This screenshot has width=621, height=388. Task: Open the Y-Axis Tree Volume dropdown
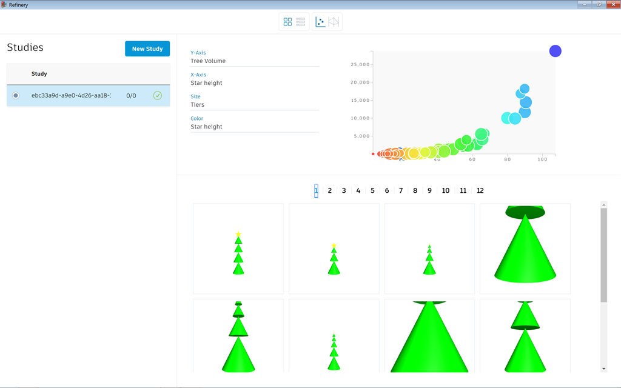pos(255,61)
